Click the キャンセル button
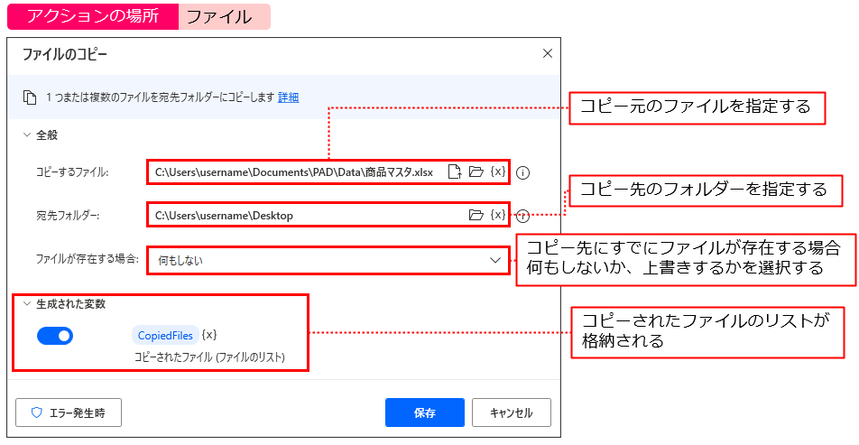Viewport: 859px width, 445px height. (511, 413)
